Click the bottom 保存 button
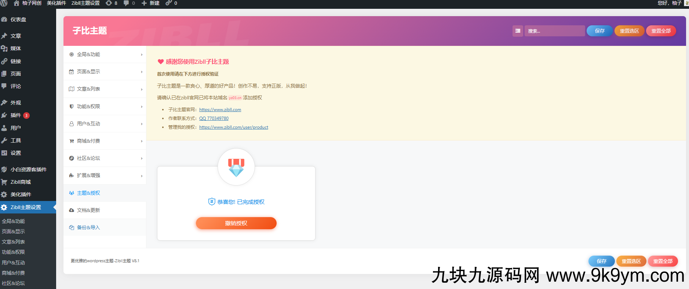The image size is (689, 289). click(602, 261)
